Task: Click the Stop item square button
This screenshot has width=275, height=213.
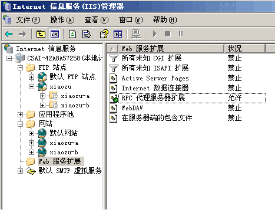Action: [x=167, y=34]
